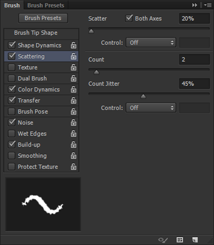The height and width of the screenshot is (245, 214).
Task: Enable the Wet Edges checkbox
Action: (11, 134)
